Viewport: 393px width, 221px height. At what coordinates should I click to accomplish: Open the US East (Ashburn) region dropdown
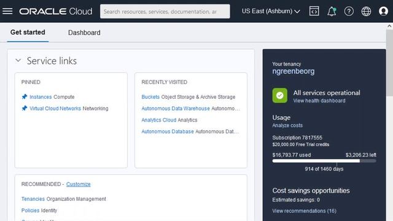pos(271,11)
